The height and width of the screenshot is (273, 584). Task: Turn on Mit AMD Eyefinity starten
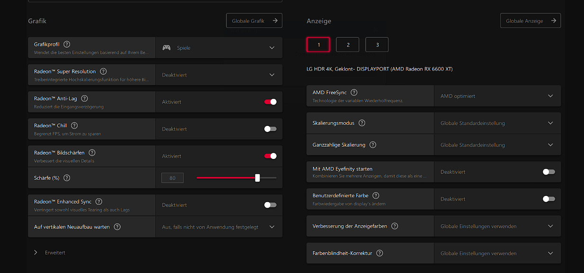(549, 172)
